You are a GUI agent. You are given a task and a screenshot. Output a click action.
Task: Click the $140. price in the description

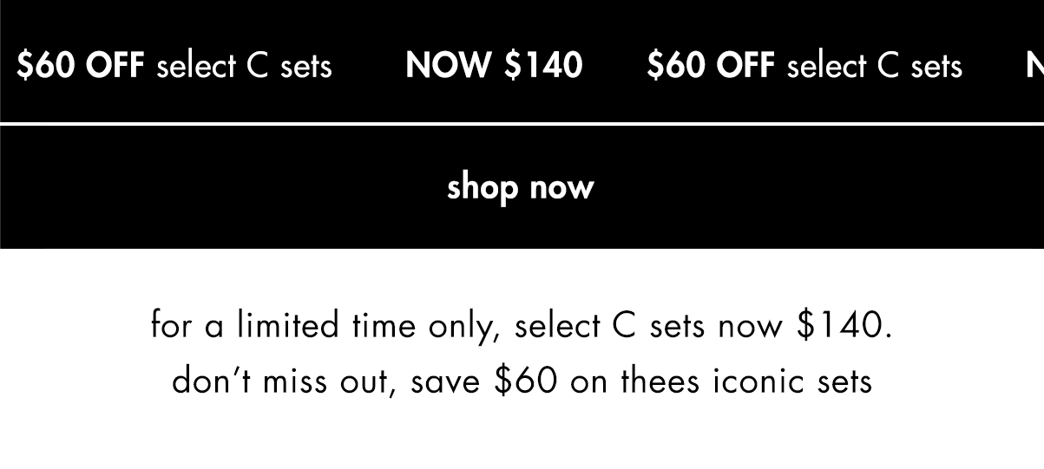click(844, 327)
